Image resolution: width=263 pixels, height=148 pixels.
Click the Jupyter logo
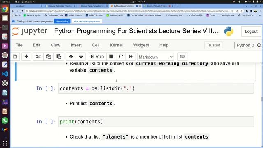point(30,31)
